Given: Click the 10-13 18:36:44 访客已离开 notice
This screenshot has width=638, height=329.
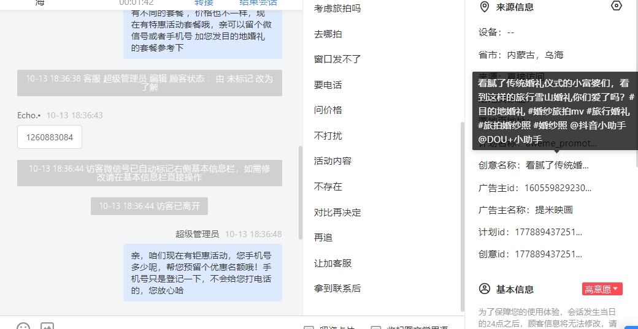Looking at the screenshot, I should pos(149,206).
